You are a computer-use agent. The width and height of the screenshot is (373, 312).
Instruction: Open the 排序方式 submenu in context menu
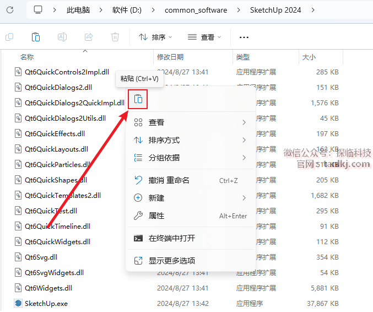pos(190,140)
